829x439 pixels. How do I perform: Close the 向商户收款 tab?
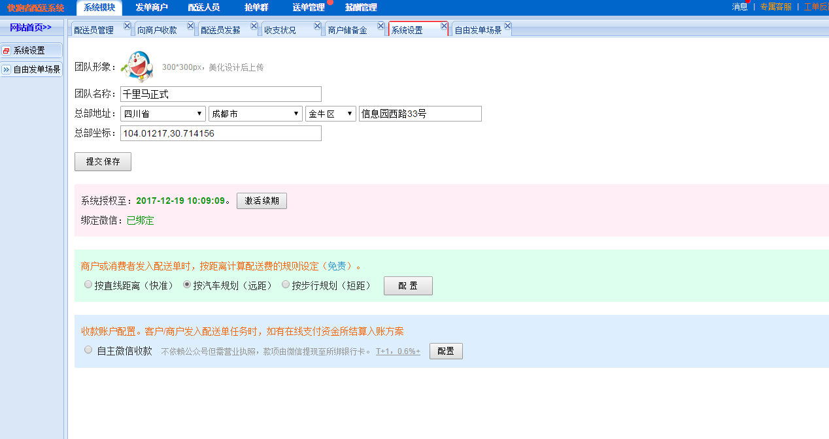190,26
